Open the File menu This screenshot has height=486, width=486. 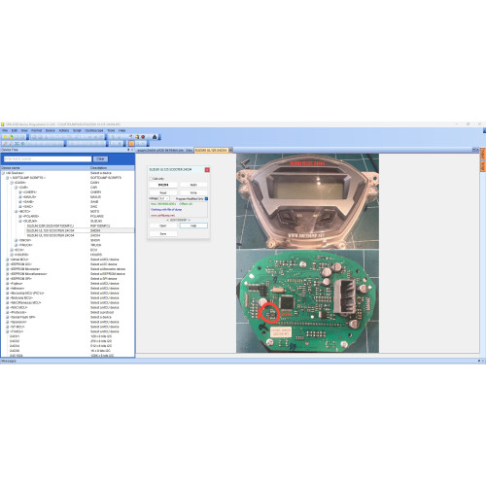pos(5,130)
